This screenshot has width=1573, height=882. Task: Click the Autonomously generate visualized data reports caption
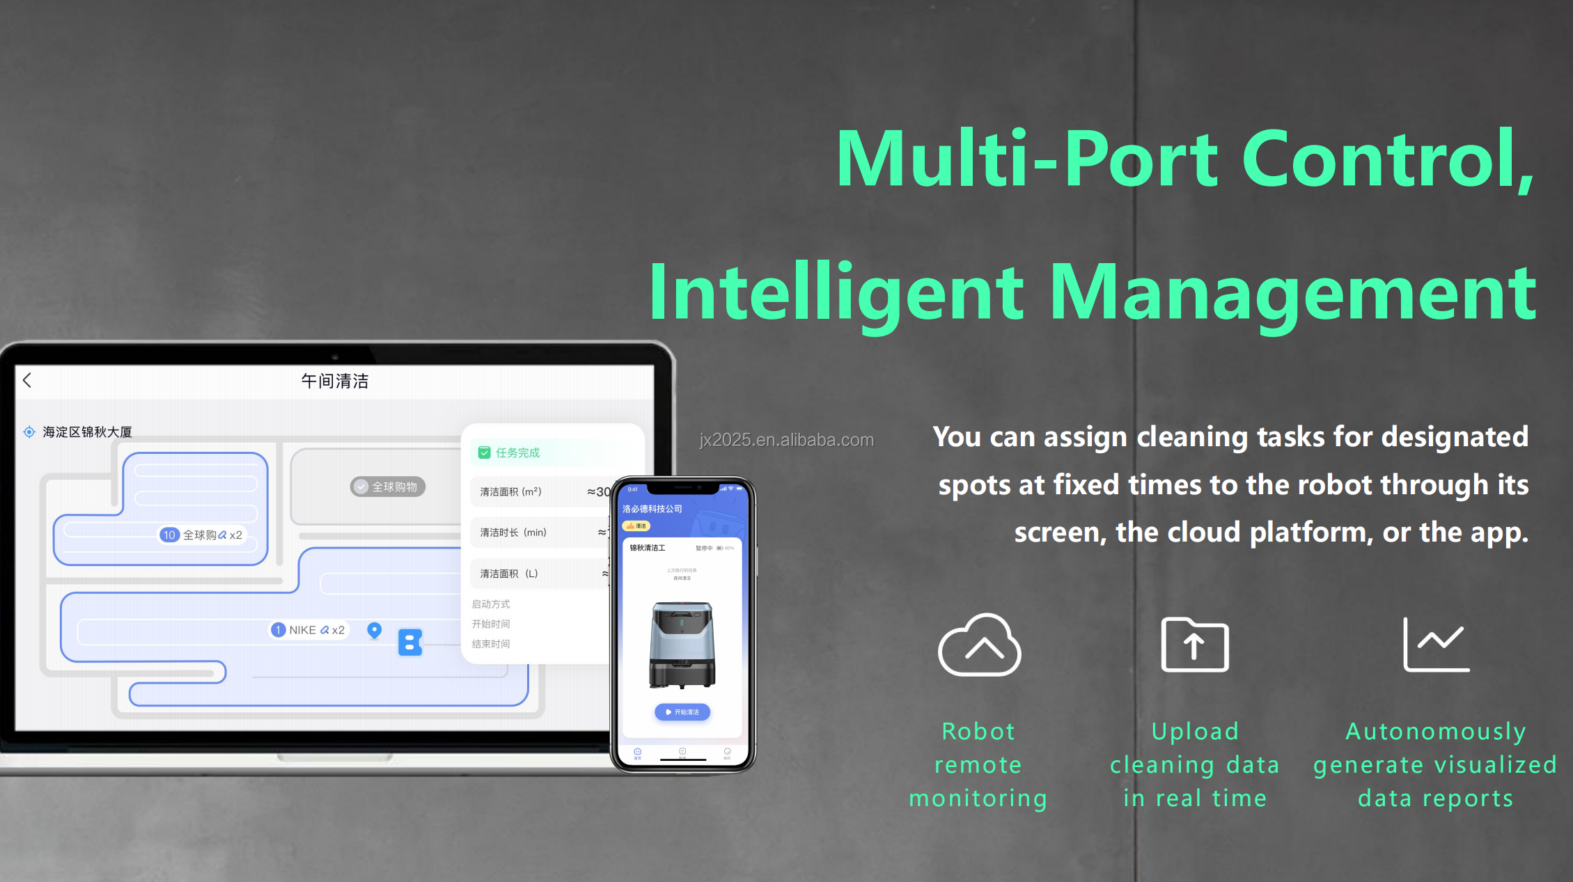(1435, 764)
